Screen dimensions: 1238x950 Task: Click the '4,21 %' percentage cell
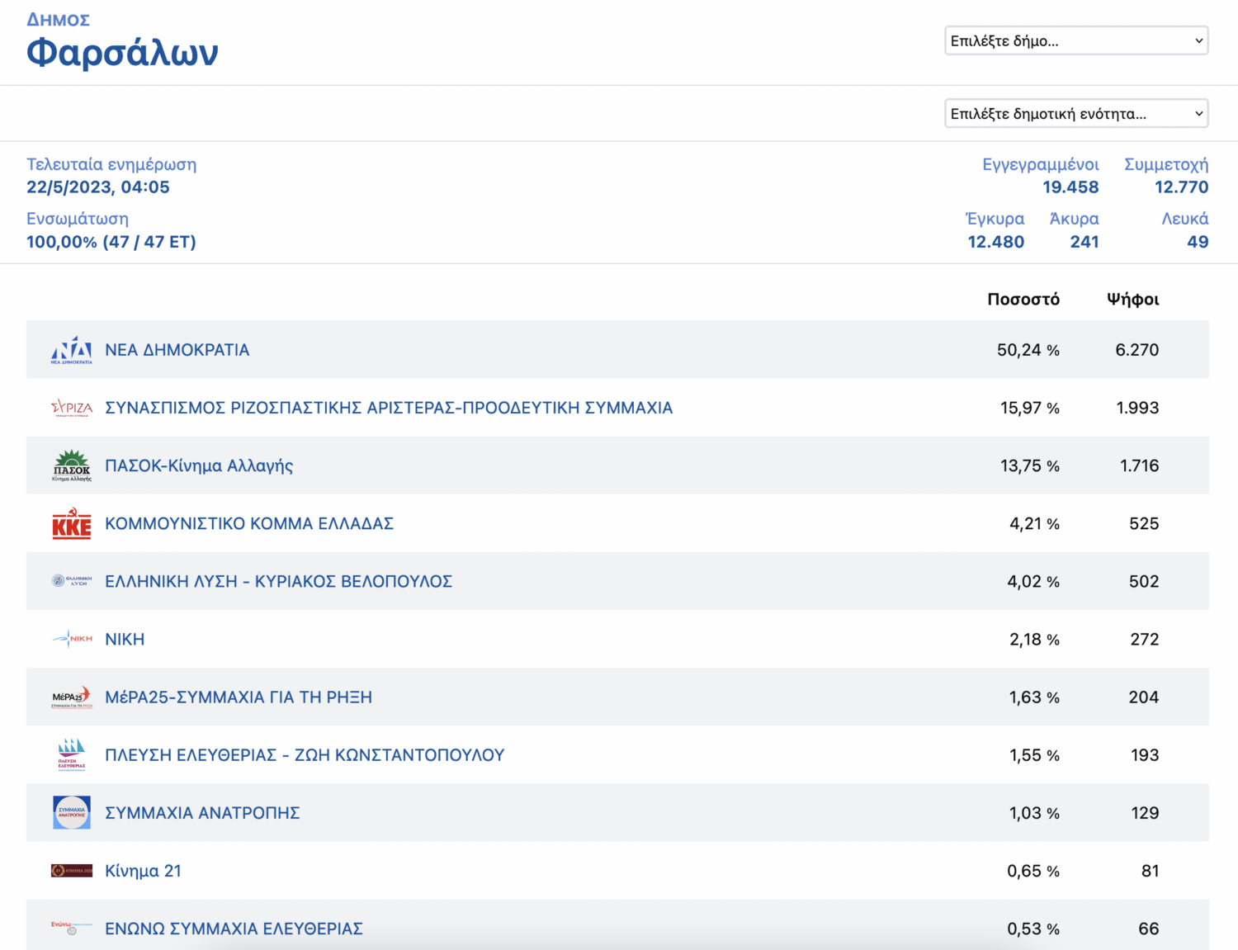pos(1034,523)
